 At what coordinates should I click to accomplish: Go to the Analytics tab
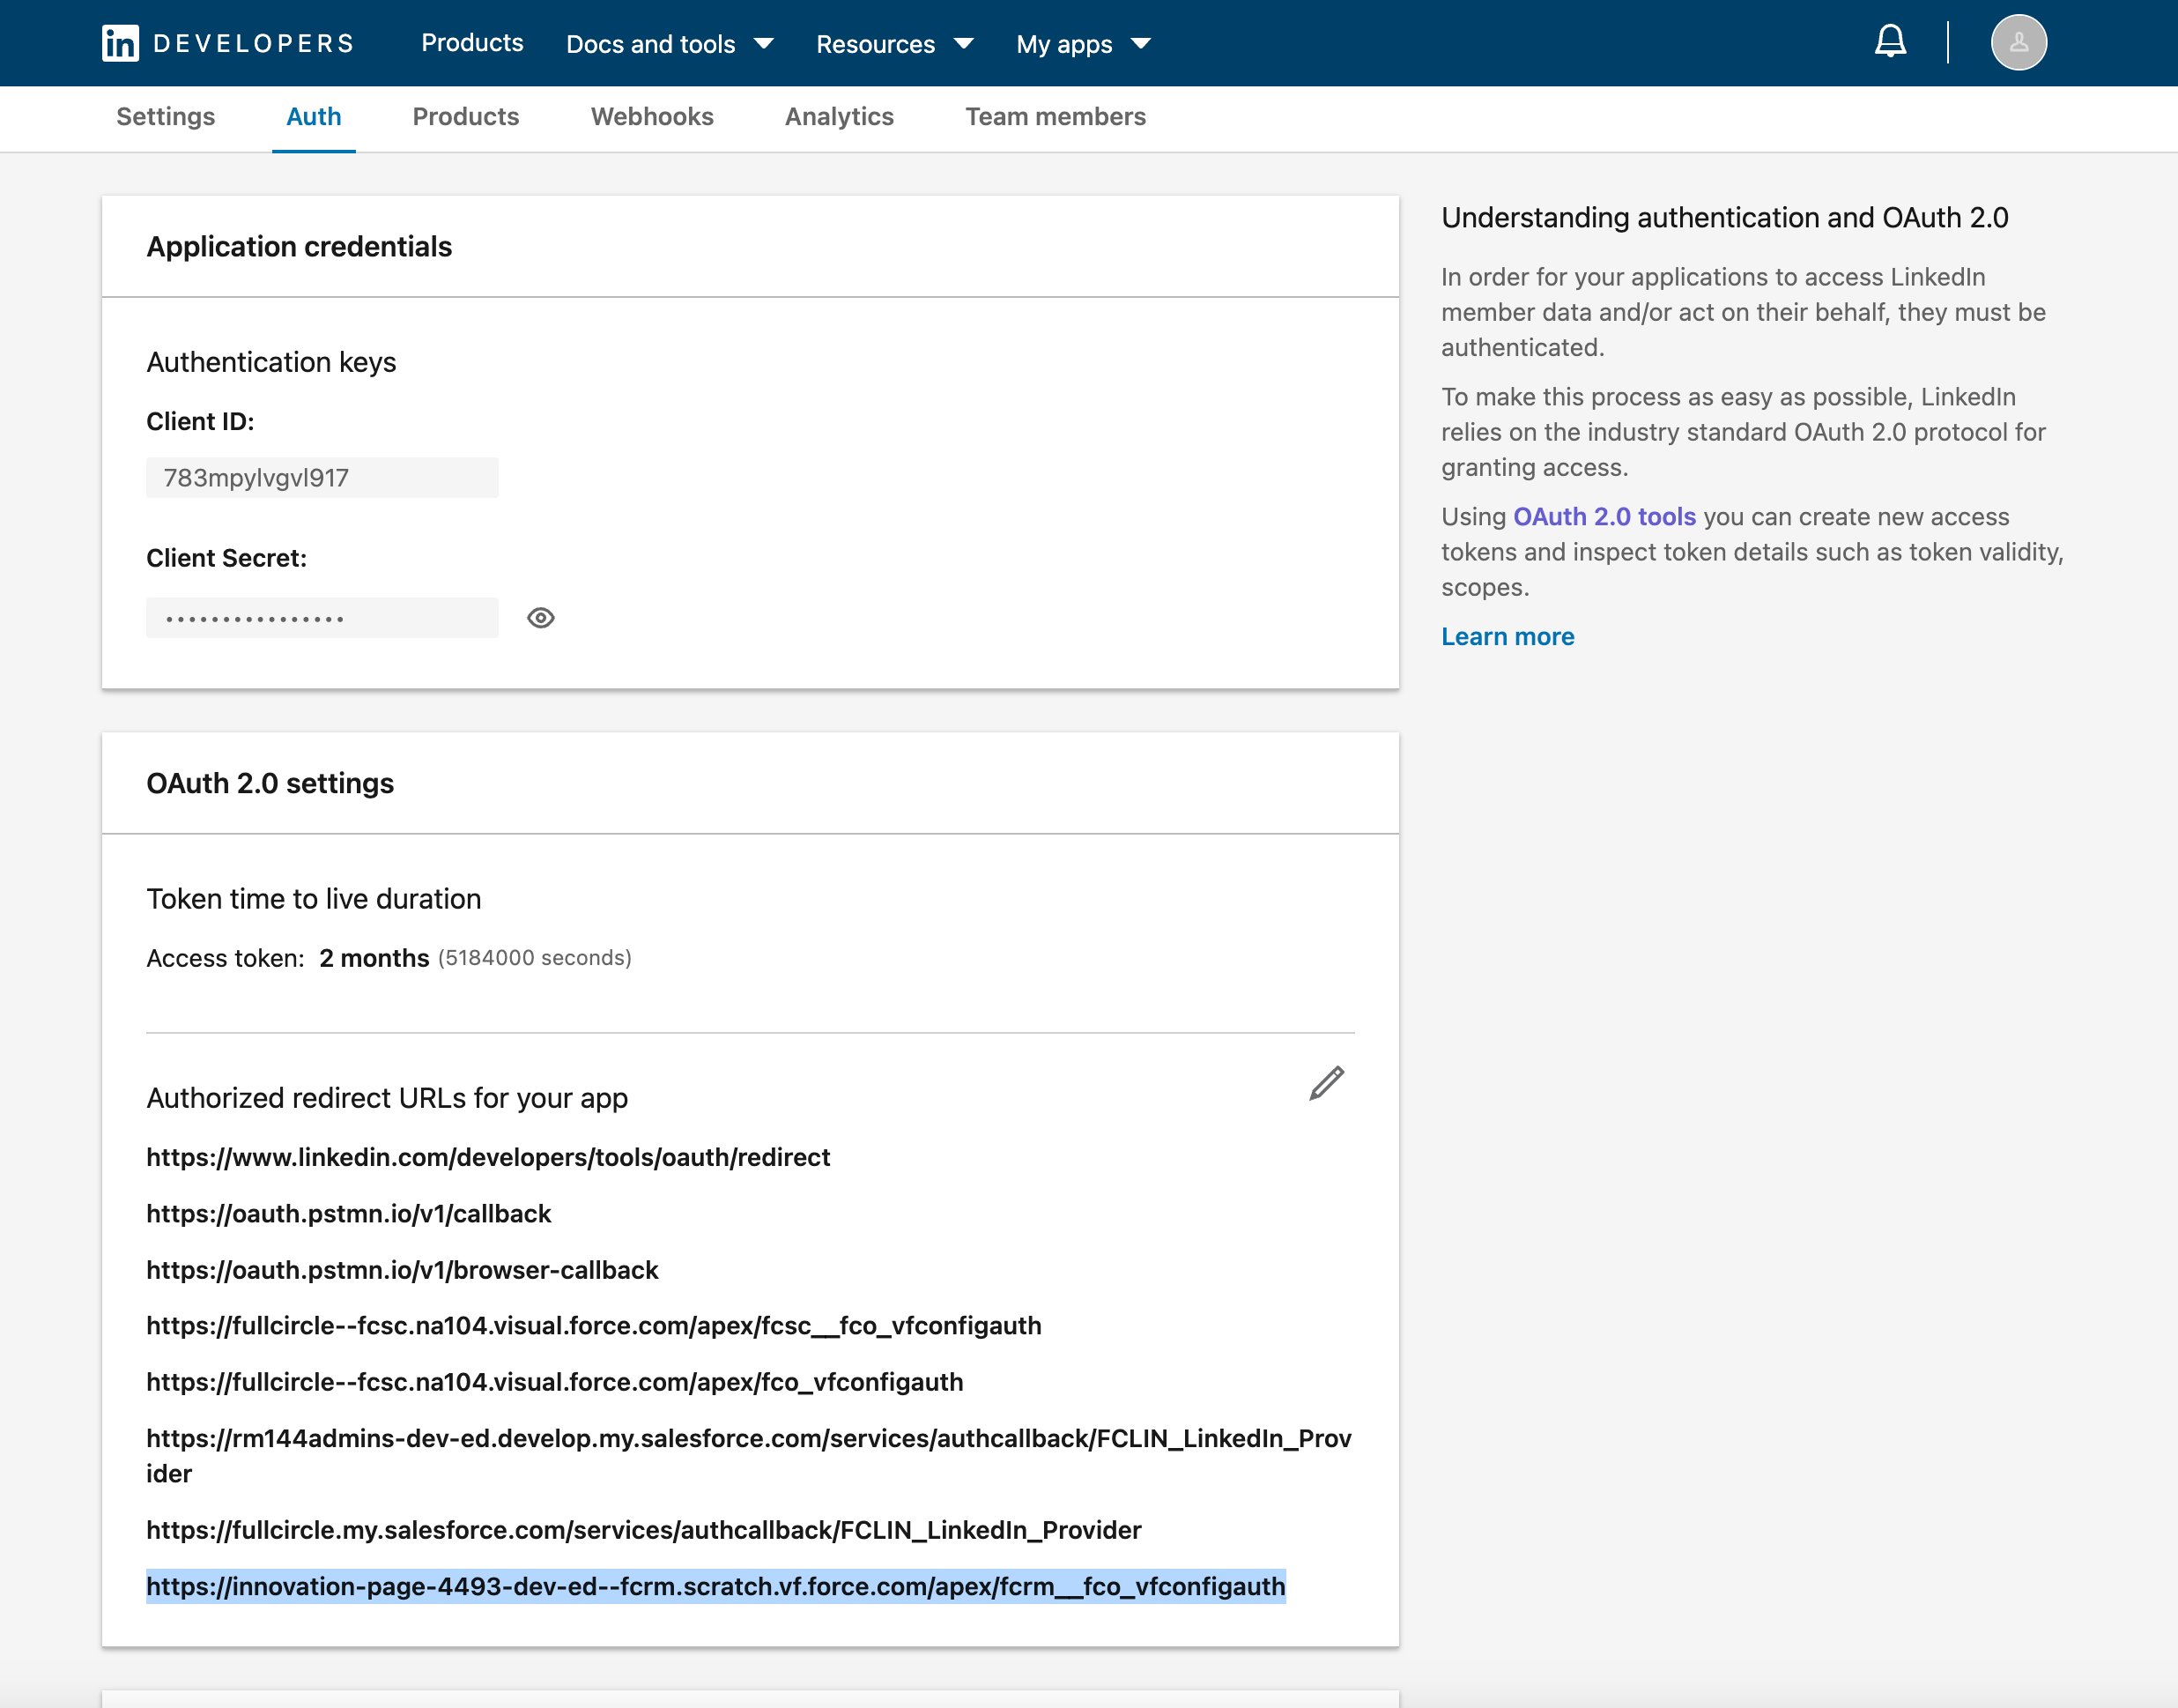(840, 117)
